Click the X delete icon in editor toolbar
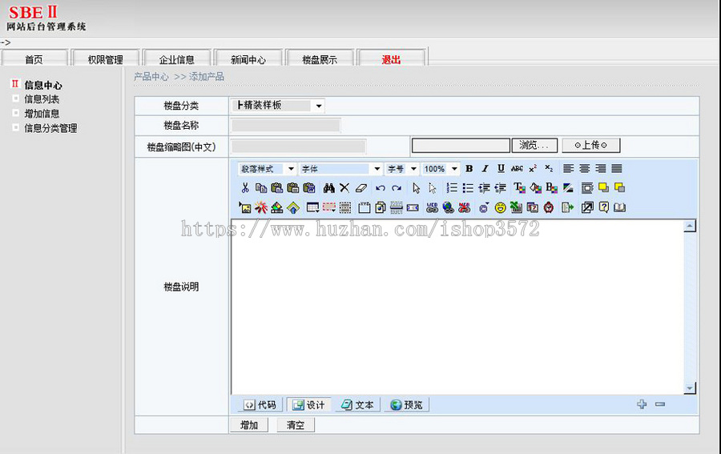Screen dimensions: 721x454 point(344,188)
